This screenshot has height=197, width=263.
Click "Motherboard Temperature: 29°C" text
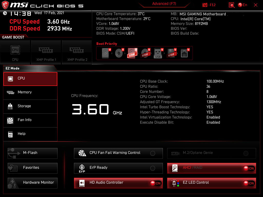(x=123, y=19)
